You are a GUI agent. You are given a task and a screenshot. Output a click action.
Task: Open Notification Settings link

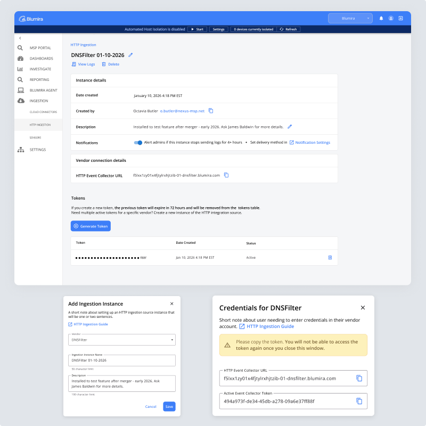(310, 142)
